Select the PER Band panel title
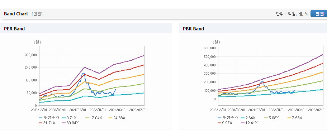The width and height of the screenshot is (327, 130). click(x=14, y=29)
